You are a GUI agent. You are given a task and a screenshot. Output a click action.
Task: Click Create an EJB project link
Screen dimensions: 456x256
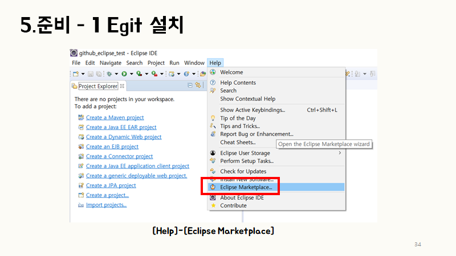coord(112,147)
